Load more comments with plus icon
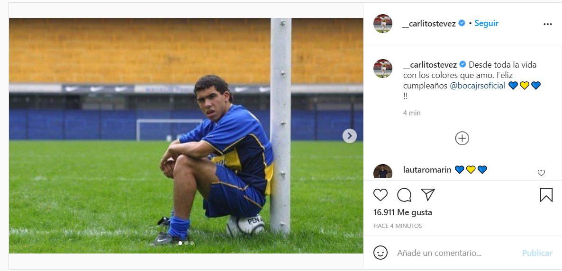Screen dimensions: 562x271 [x=462, y=138]
